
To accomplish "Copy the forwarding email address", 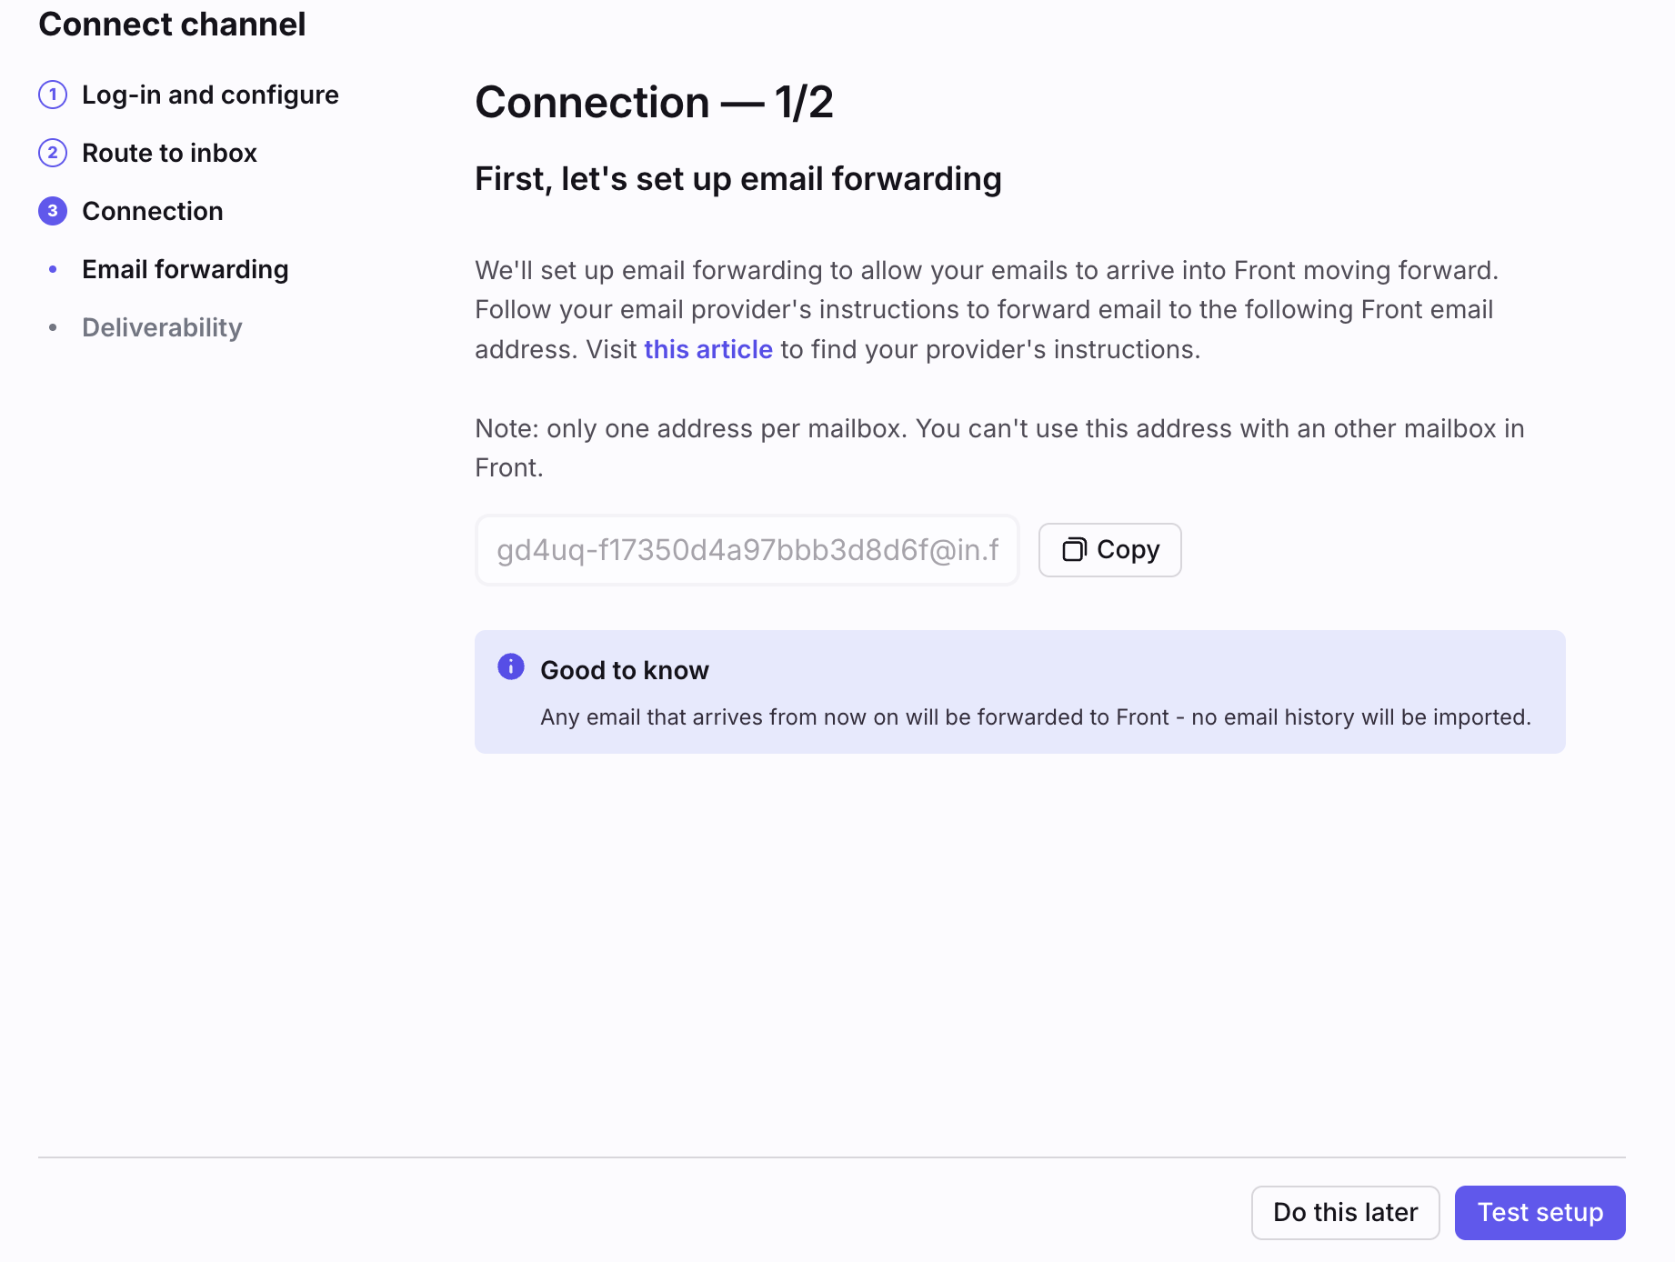I will pyautogui.click(x=1109, y=550).
